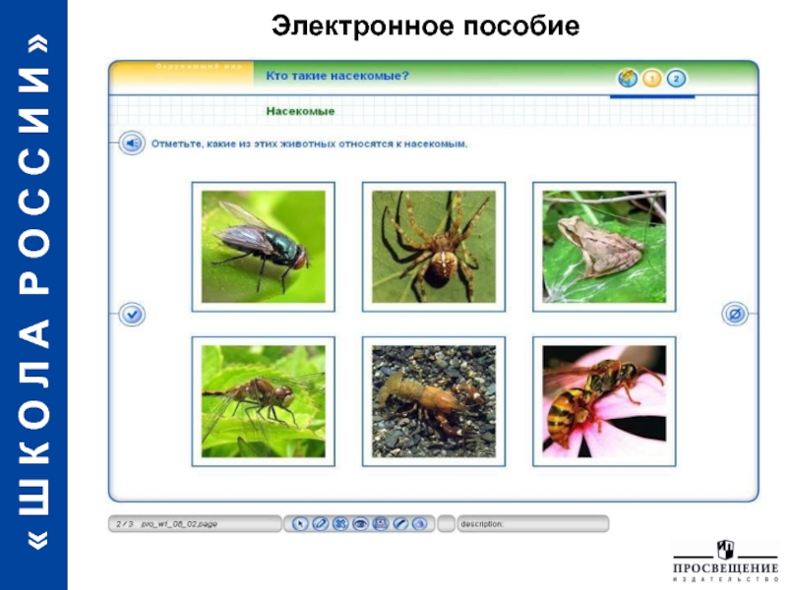
Task: Click the Просвещение publisher logo
Action: coord(725,560)
